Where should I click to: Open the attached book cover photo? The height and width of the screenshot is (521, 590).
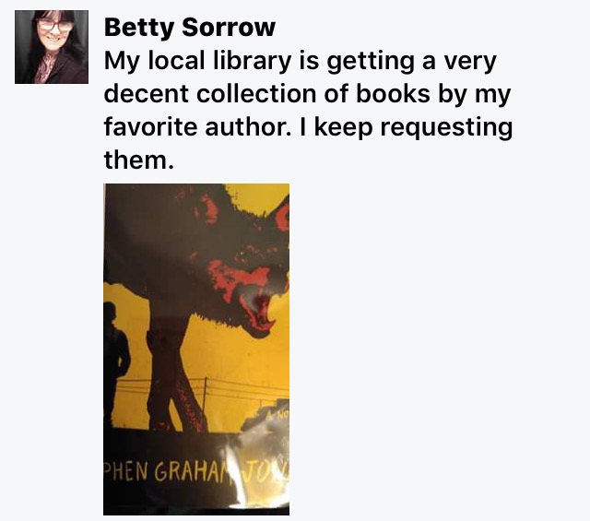tap(196, 349)
